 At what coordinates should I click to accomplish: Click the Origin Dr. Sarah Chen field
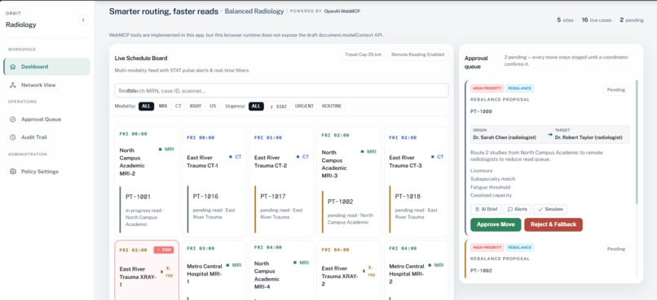[505, 134]
